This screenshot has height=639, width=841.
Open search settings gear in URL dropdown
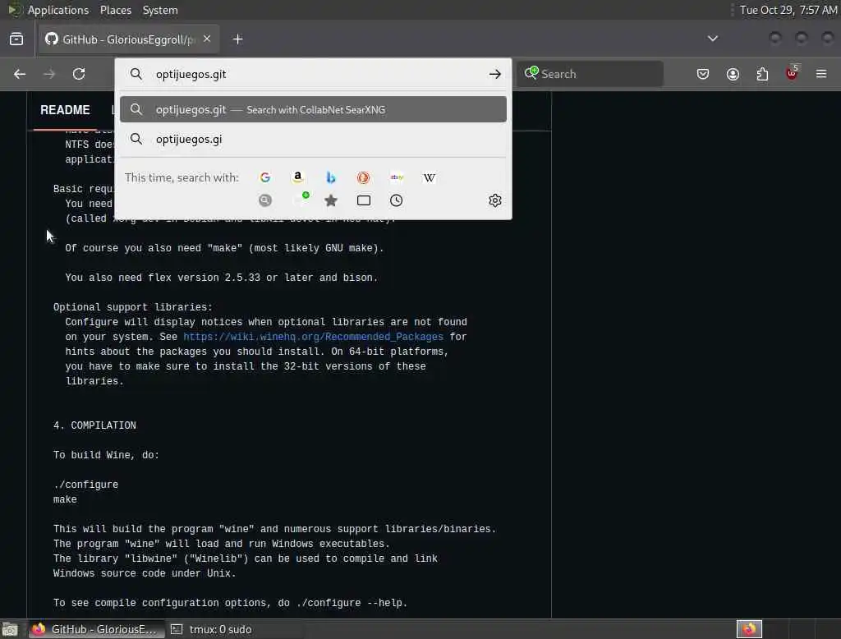coord(495,200)
